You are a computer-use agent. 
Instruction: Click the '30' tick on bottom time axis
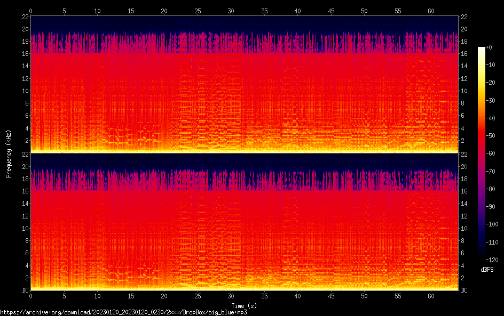[231, 296]
